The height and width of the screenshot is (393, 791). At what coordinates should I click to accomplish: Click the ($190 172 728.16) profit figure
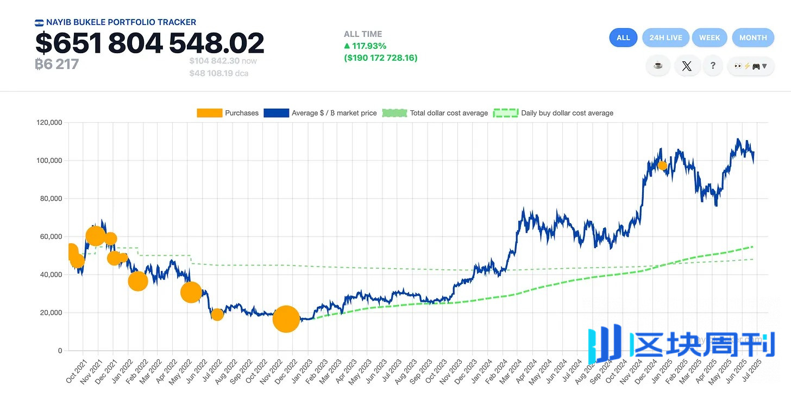[381, 58]
